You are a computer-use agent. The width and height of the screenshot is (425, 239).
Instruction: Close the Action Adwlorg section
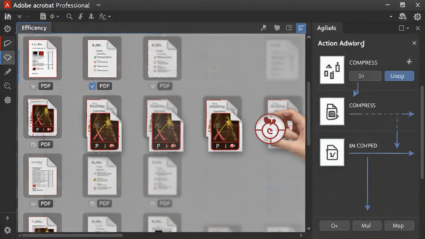(414, 43)
